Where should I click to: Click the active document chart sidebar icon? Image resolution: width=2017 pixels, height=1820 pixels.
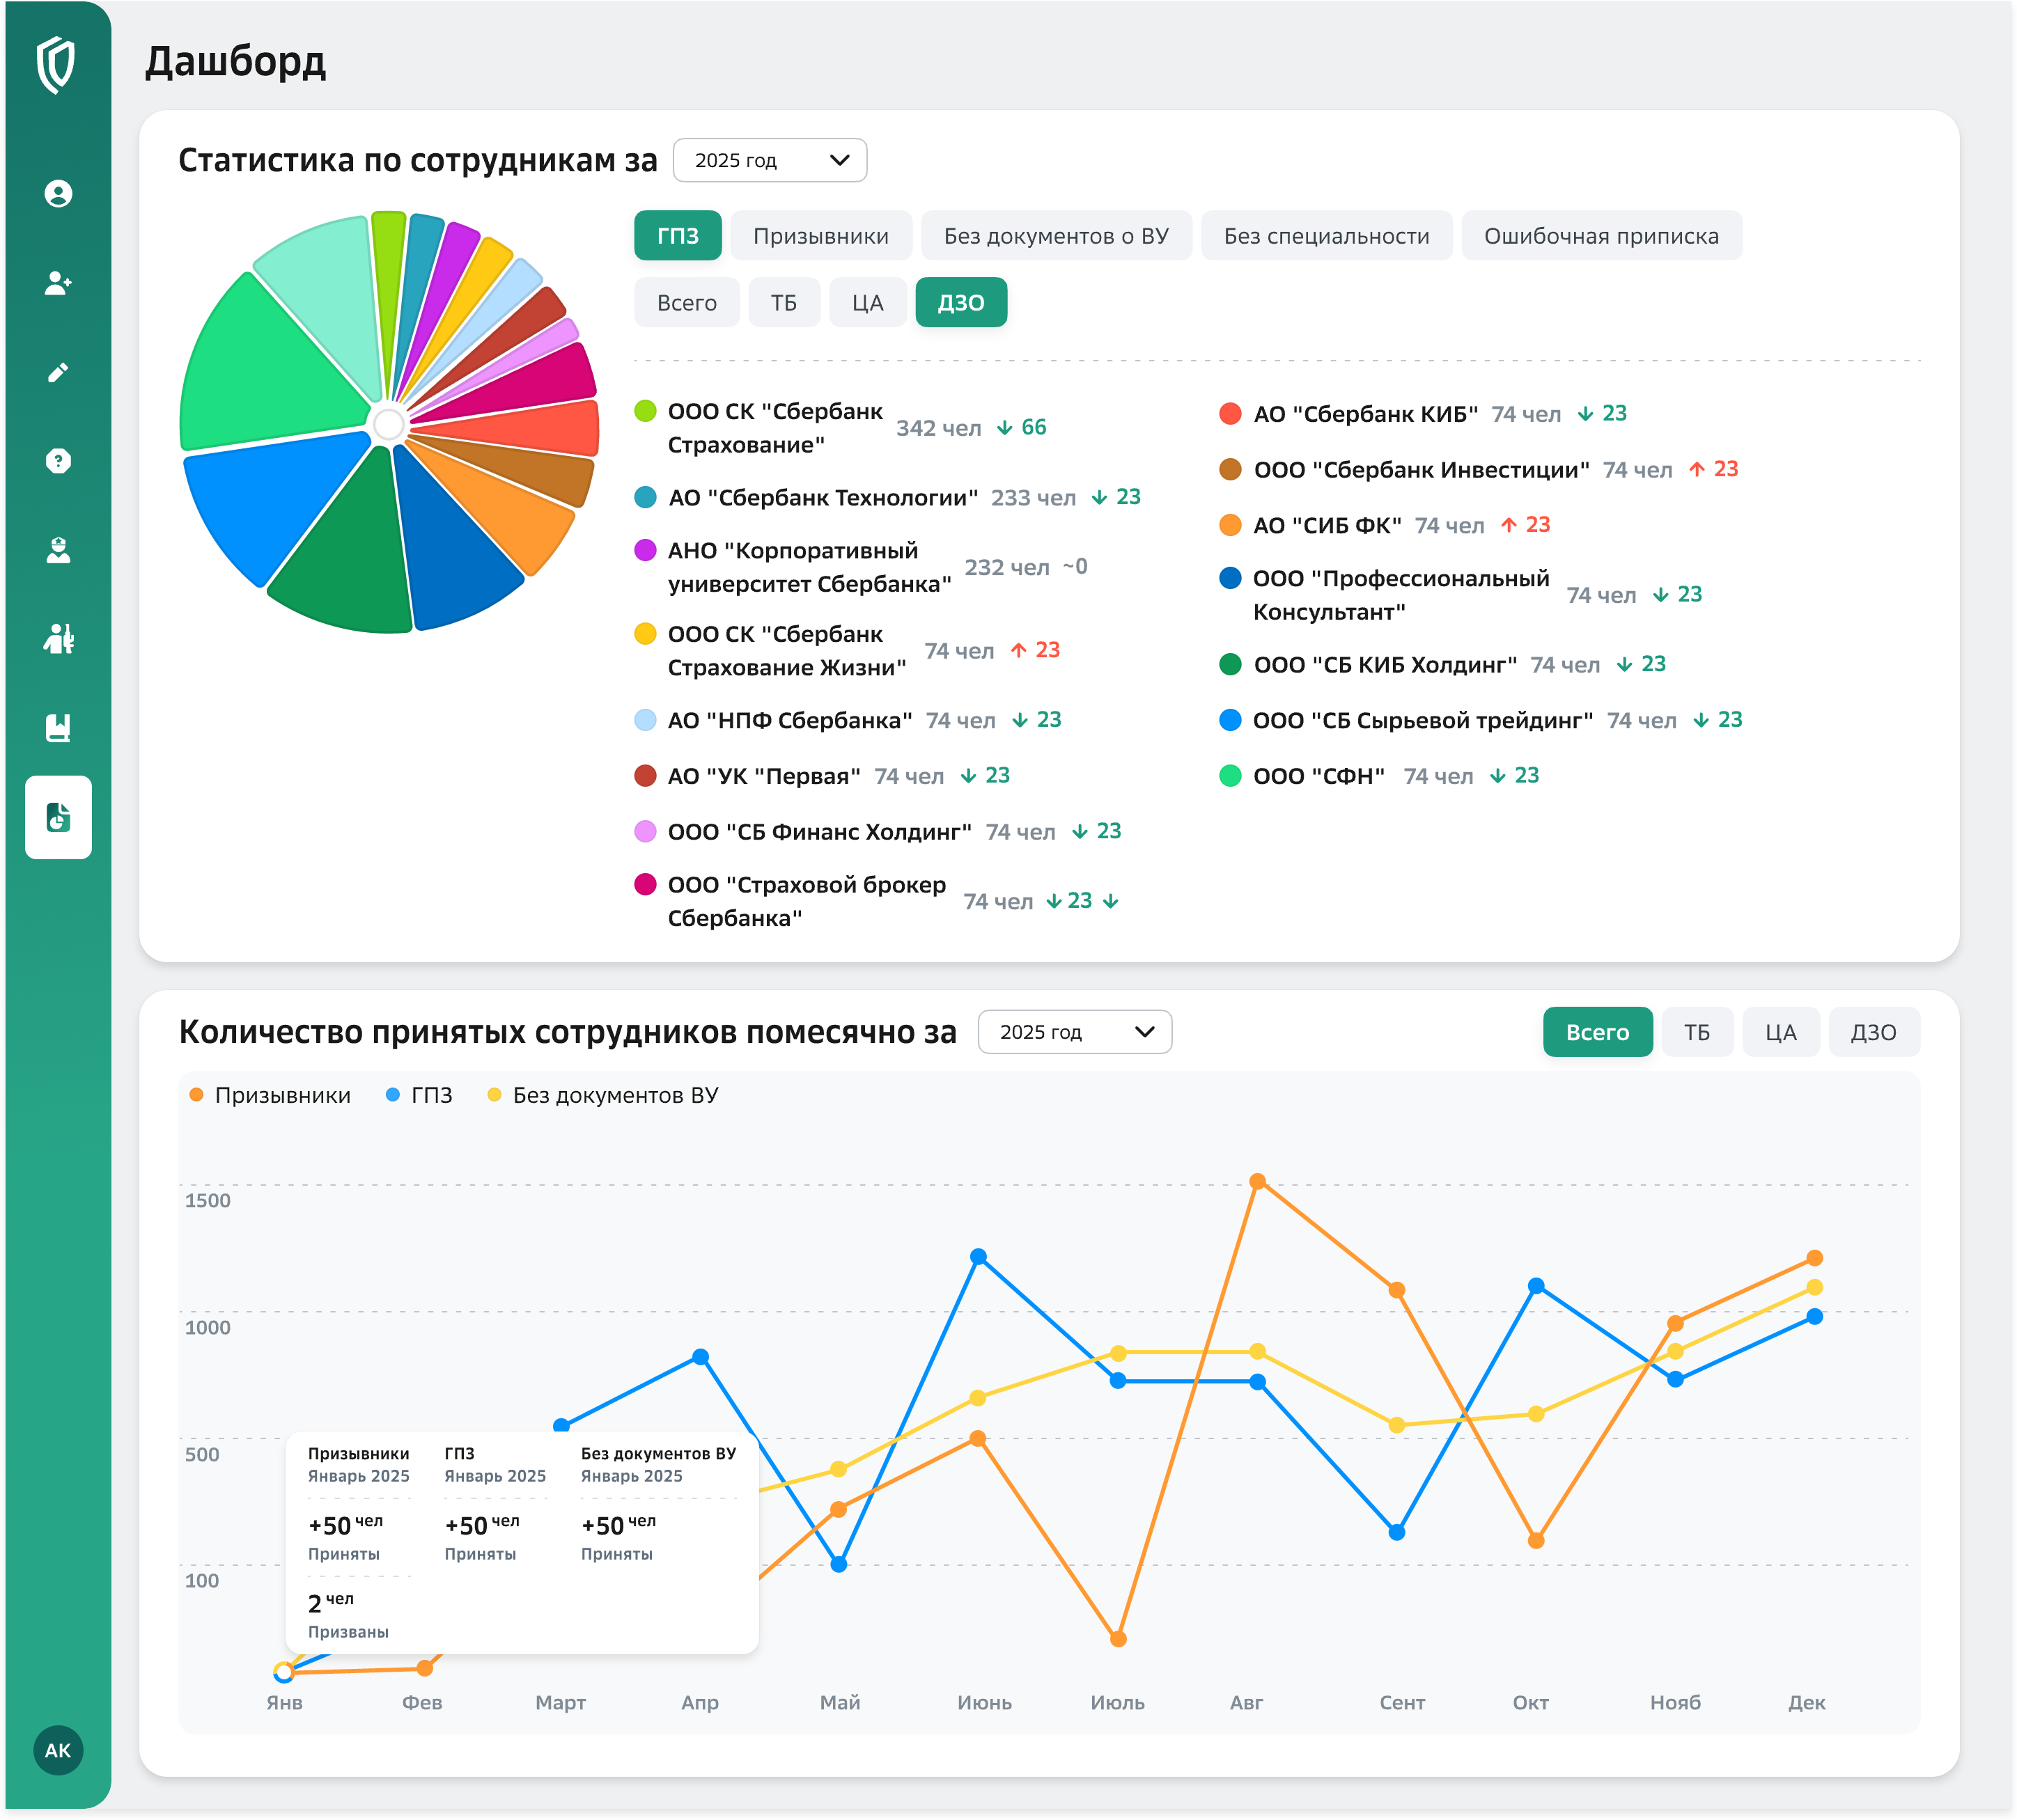tap(58, 817)
